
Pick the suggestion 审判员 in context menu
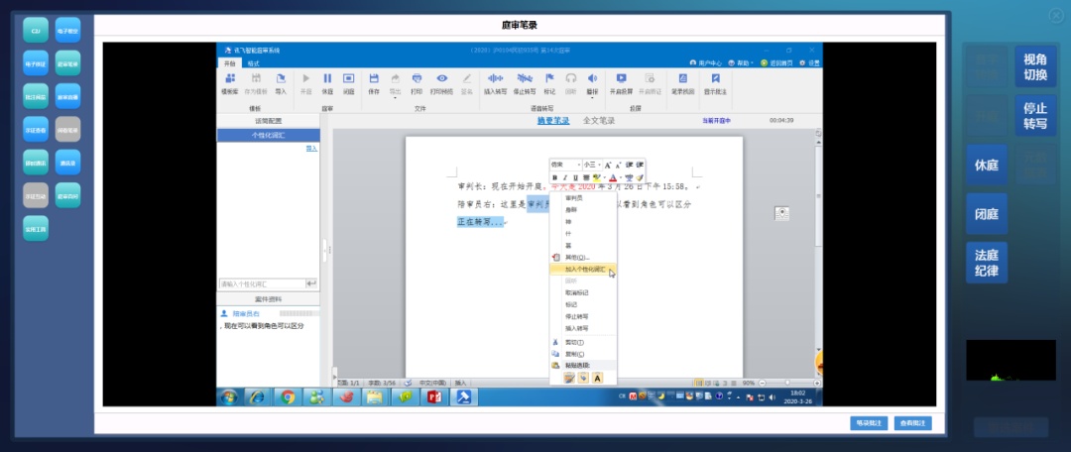pos(583,198)
